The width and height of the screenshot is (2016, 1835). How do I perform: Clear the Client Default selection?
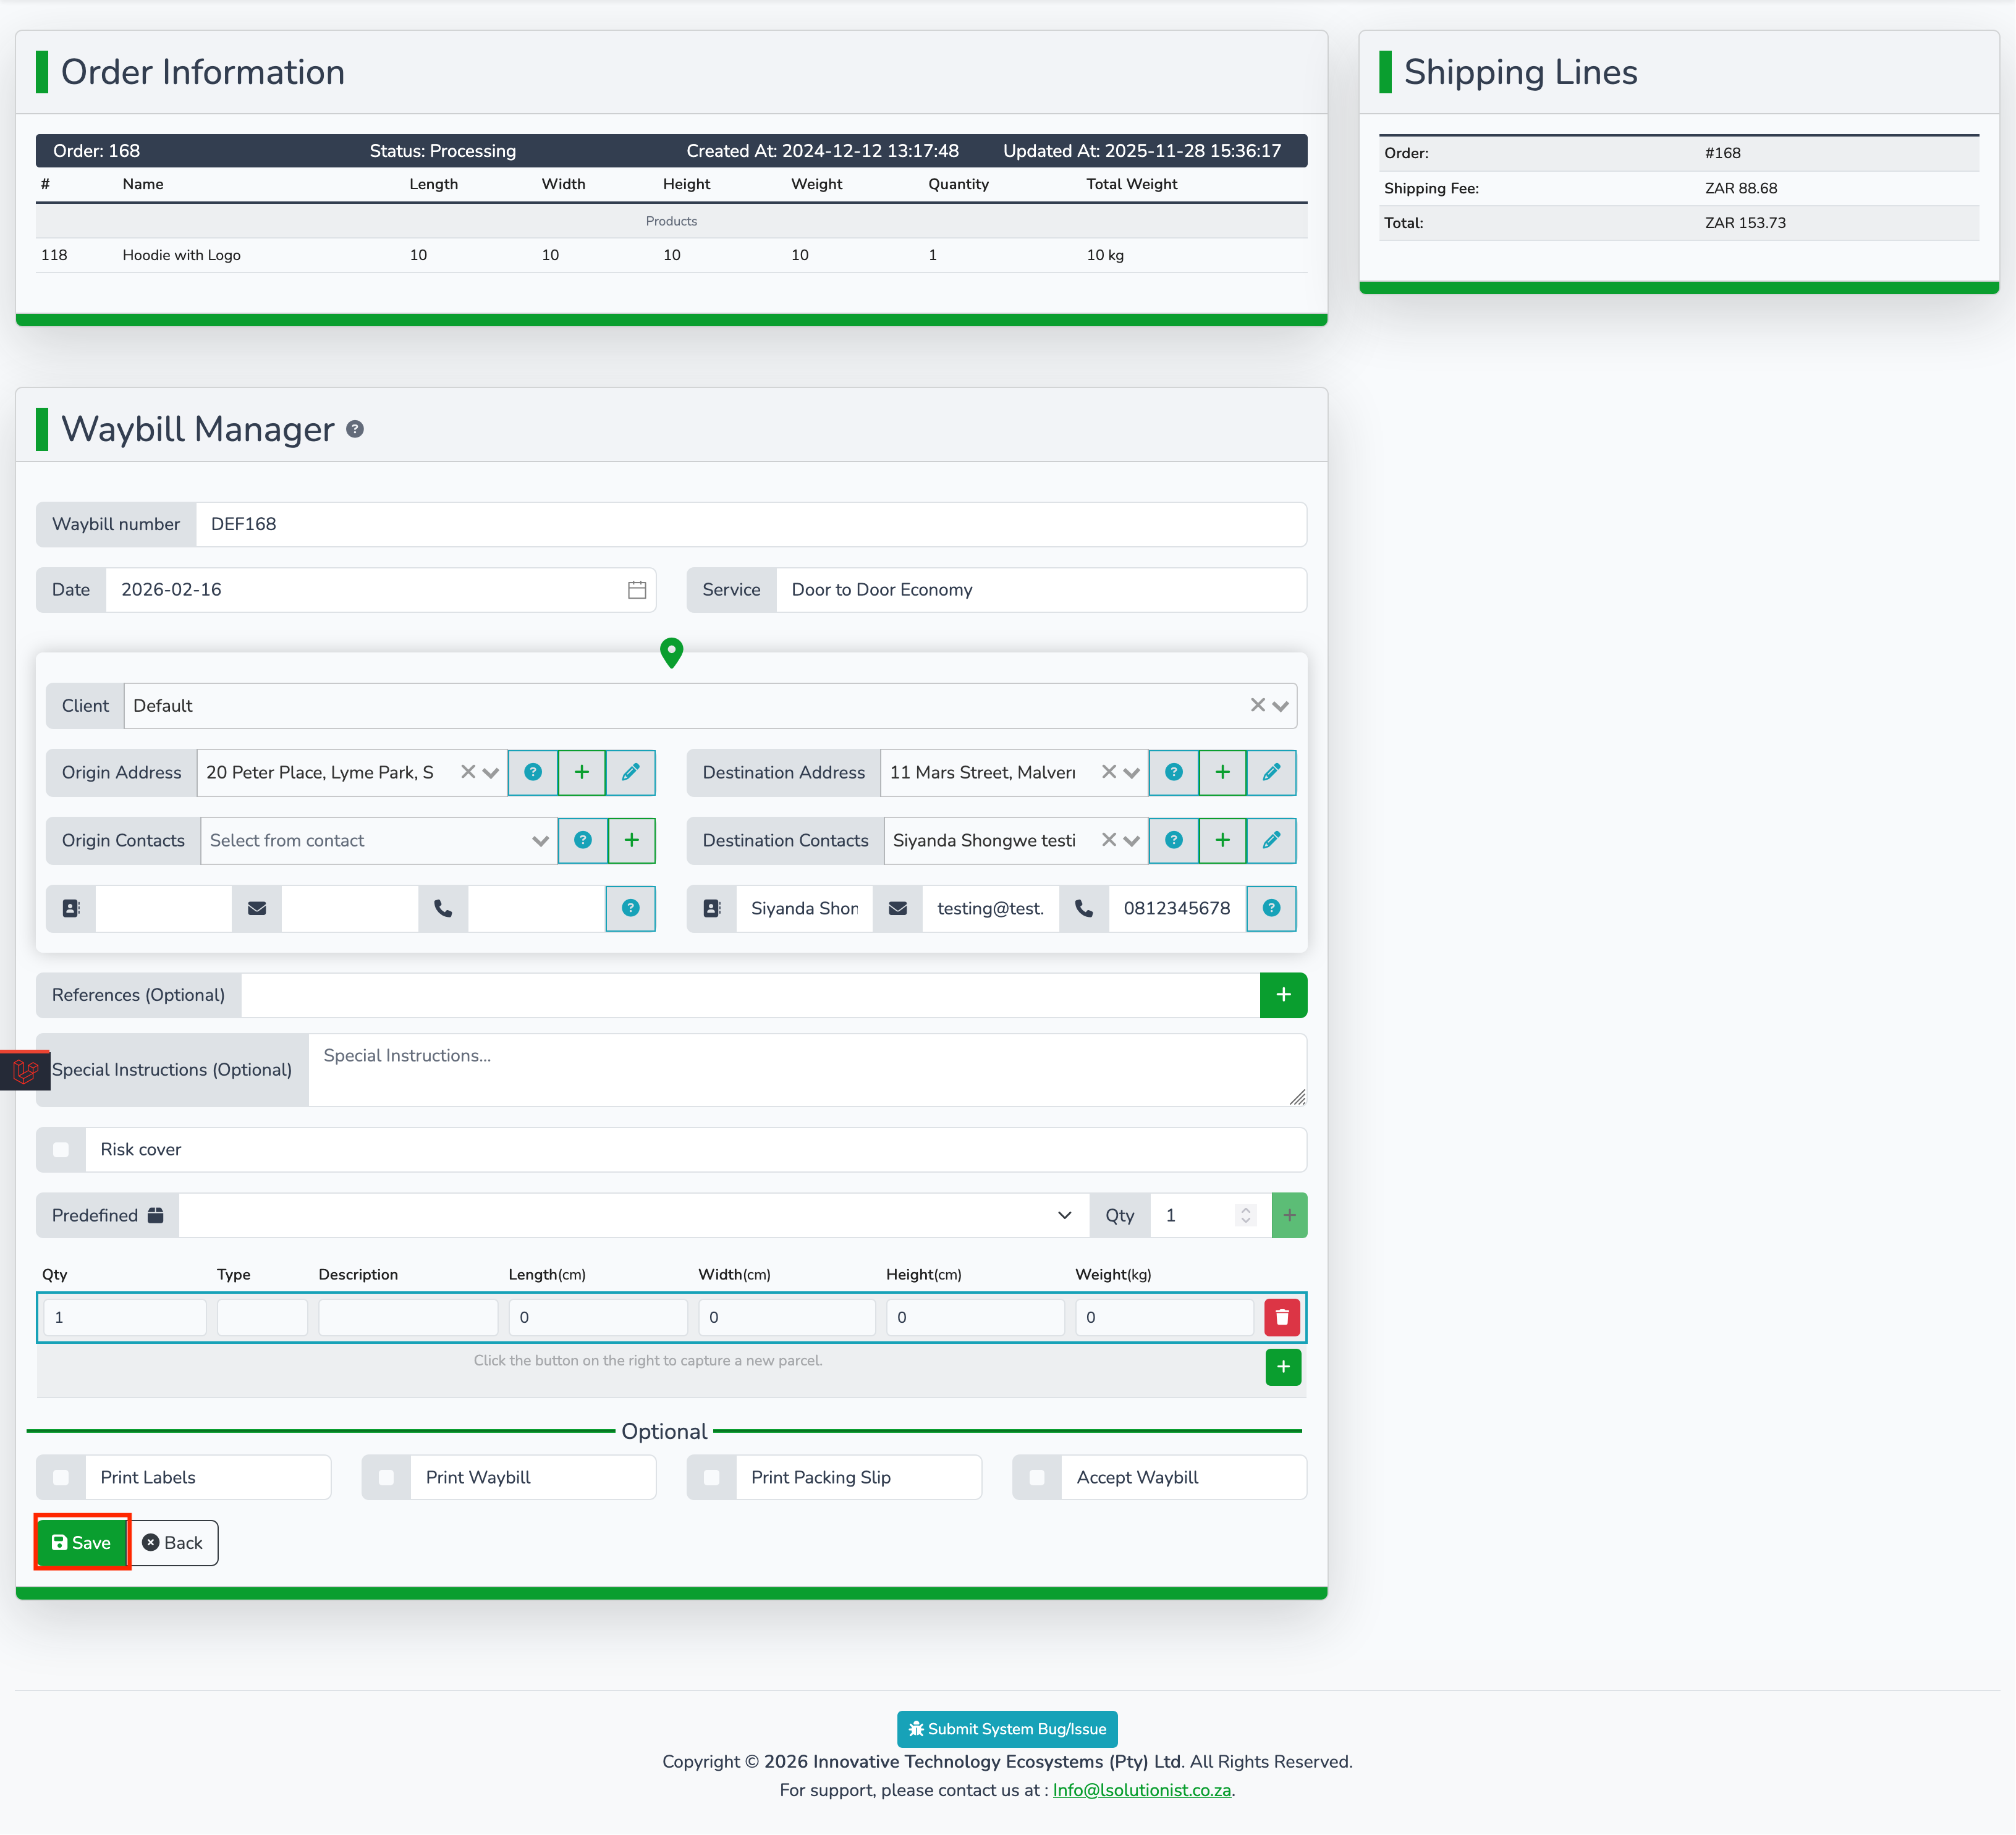coord(1258,706)
